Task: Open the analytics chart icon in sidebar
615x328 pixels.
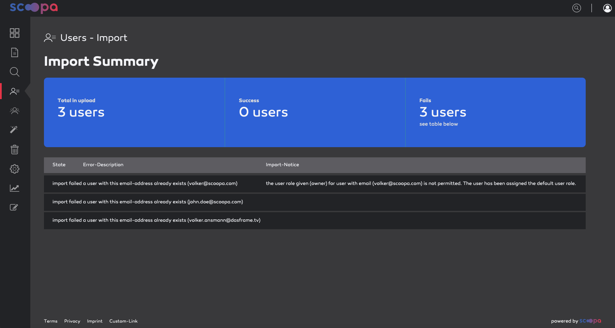Action: click(15, 188)
